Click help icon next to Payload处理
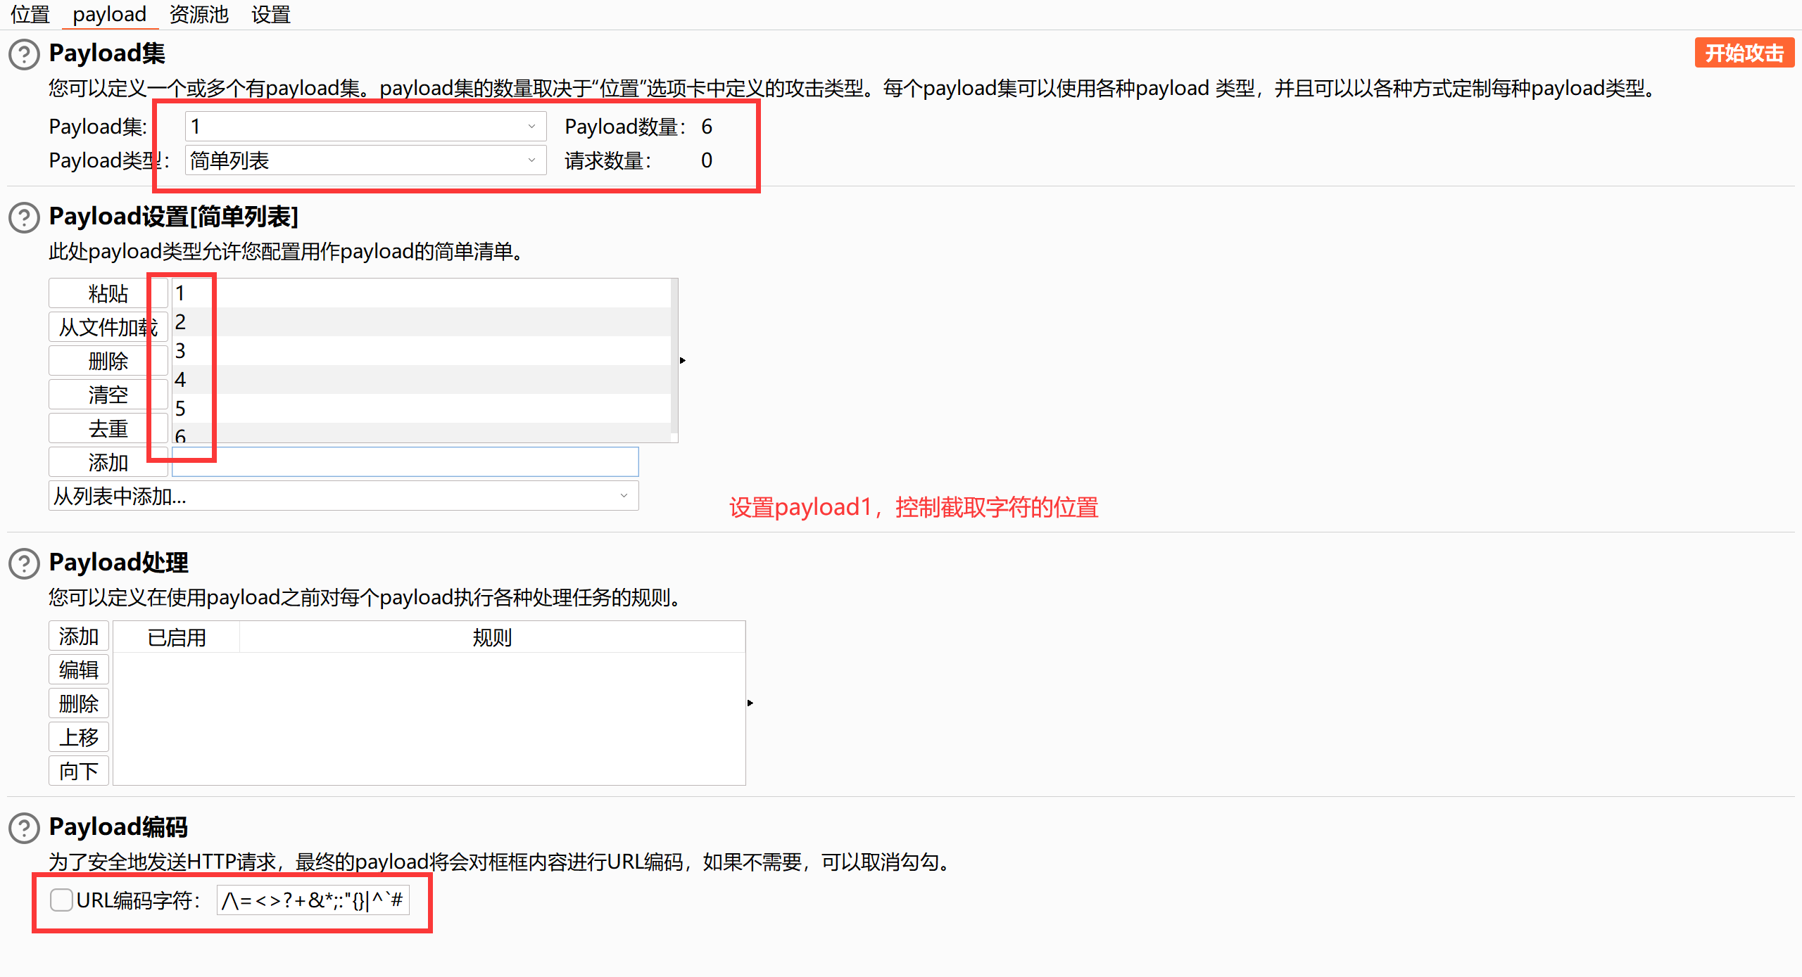The image size is (1802, 977). (x=24, y=563)
